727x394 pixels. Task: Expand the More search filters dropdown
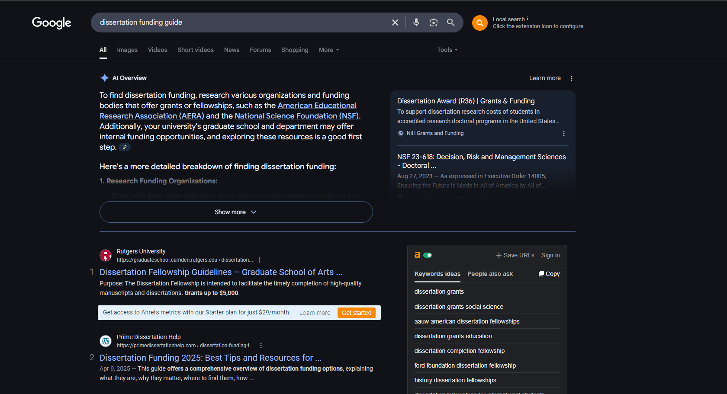tap(329, 50)
